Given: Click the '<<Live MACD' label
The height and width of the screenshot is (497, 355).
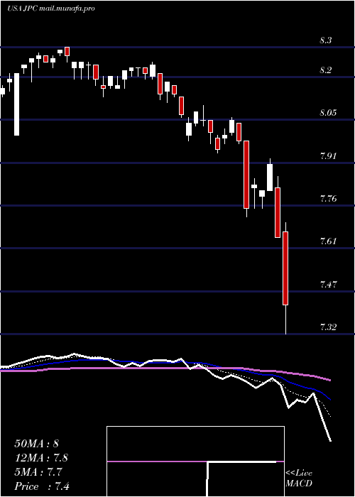Looking at the screenshot, I should click(299, 479).
